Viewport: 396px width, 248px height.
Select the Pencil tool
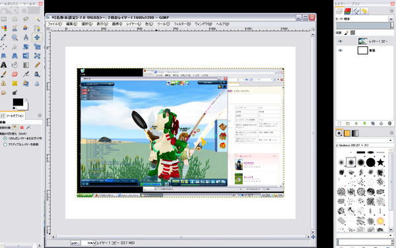pos(37,65)
